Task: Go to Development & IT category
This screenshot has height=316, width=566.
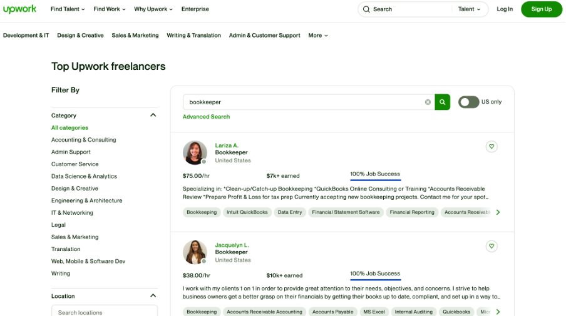Action: point(26,35)
